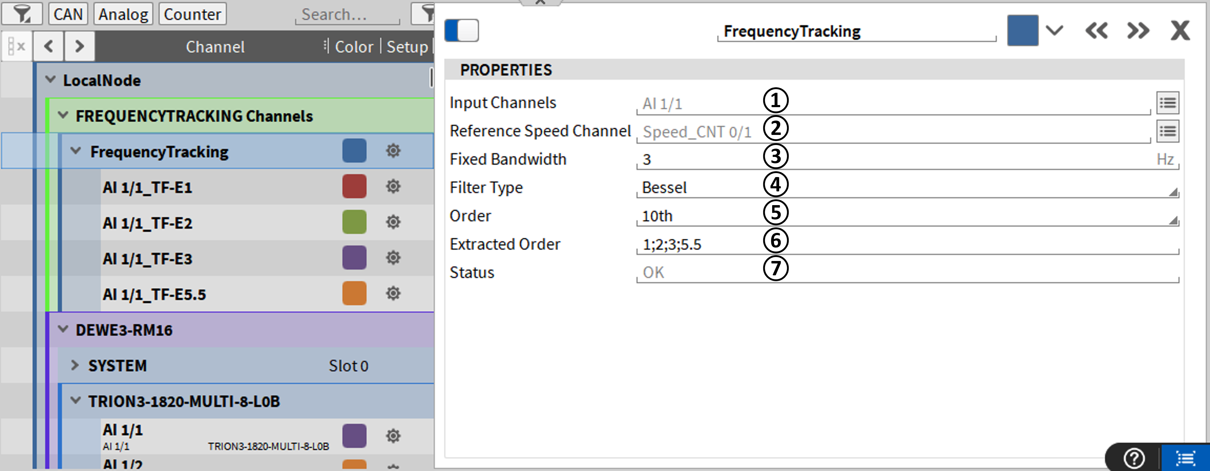Collapse the FREQUENCYTRACKING Channels group
The height and width of the screenshot is (471, 1210).
point(63,115)
